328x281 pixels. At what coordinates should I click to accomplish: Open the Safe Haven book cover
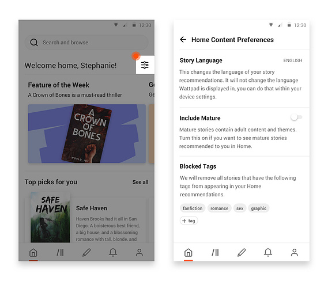pyautogui.click(x=50, y=217)
